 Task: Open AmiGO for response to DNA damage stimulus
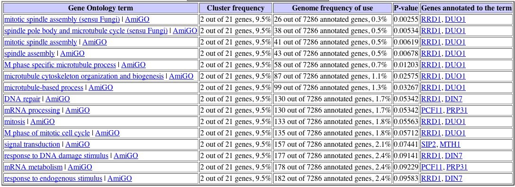(126, 155)
